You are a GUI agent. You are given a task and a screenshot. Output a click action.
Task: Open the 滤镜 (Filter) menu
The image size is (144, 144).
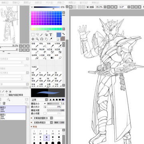[61, 2]
